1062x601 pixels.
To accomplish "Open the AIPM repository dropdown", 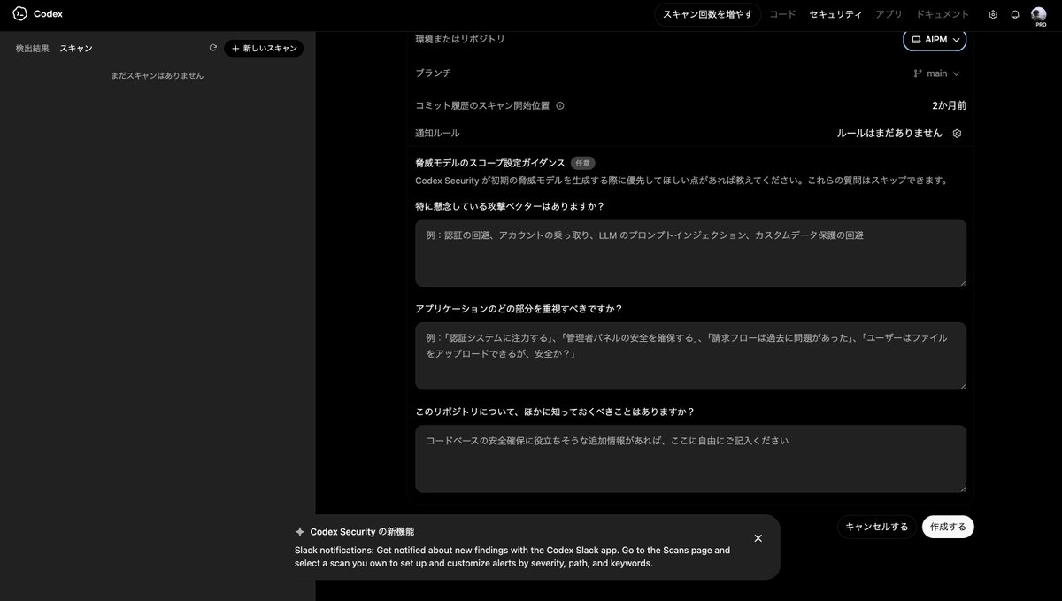I will pyautogui.click(x=935, y=40).
